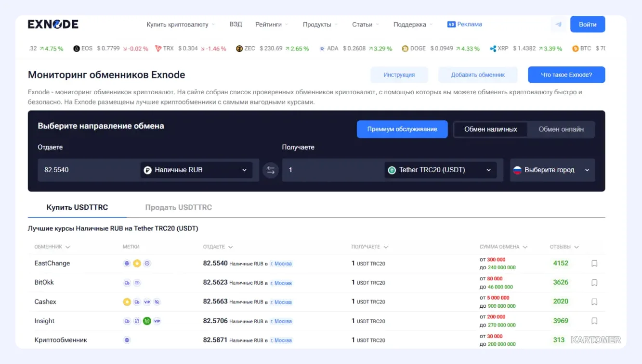642x364 pixels.
Task: Click the gold star badge for EastChange
Action: (x=137, y=264)
